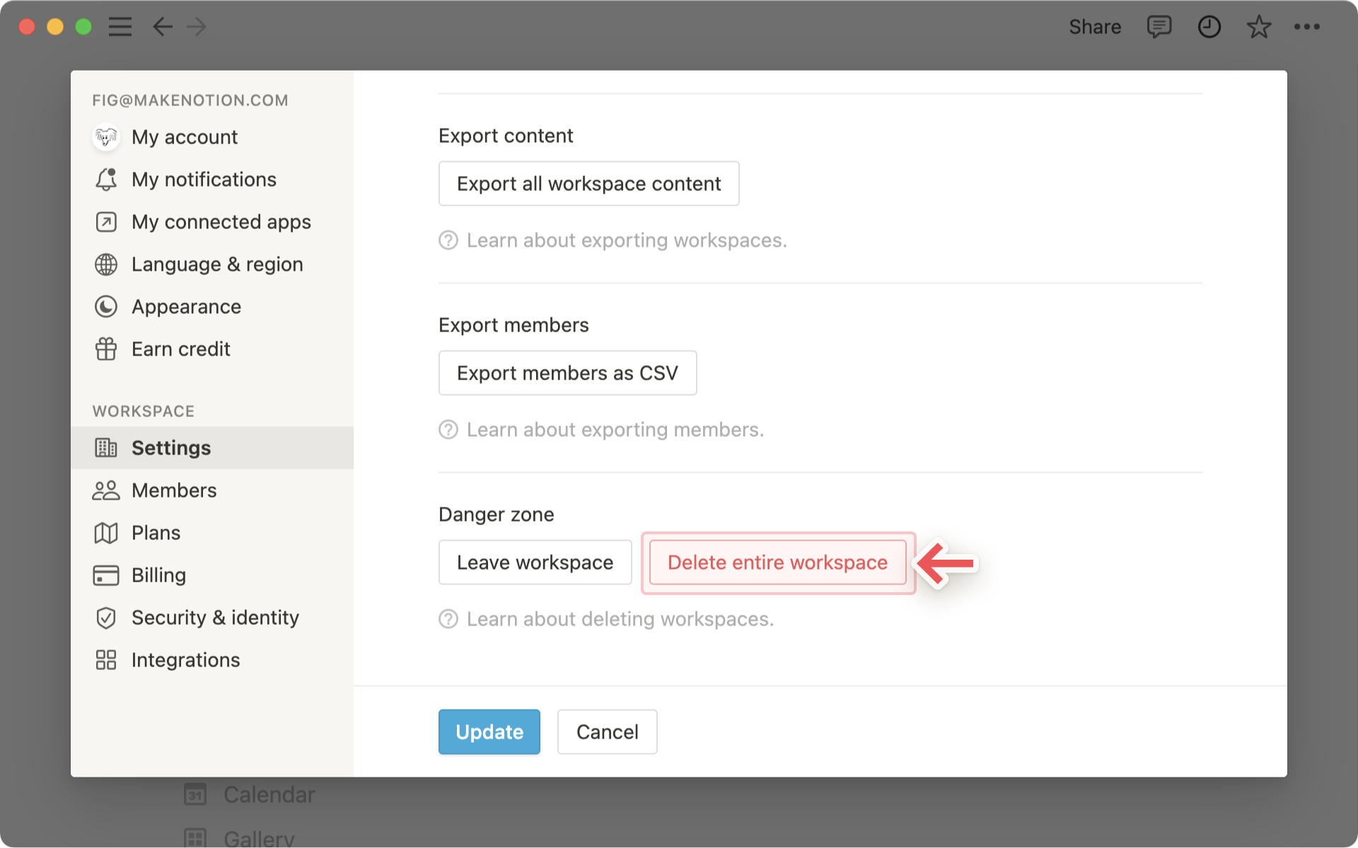Screen dimensions: 1358x848
Task: Click Export all workspace content button
Action: point(588,184)
